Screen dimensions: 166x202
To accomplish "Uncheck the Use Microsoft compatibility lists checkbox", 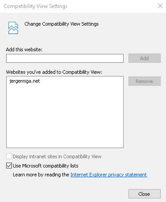I will coord(9,166).
